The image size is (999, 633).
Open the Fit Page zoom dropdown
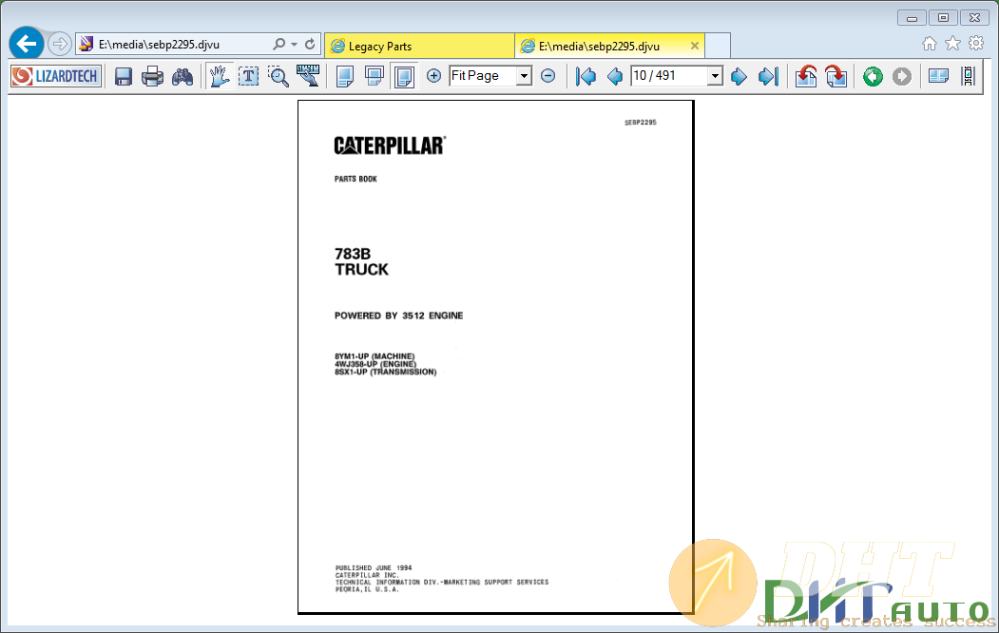pos(524,76)
